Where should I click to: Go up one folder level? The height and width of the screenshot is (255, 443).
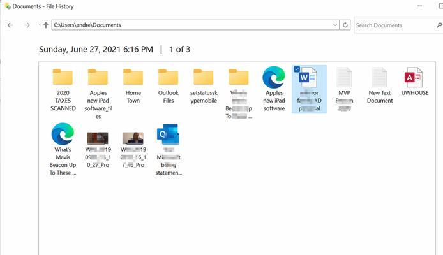coord(46,25)
